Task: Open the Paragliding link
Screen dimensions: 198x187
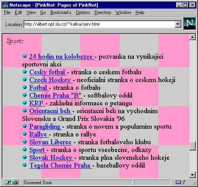Action: coord(45,126)
